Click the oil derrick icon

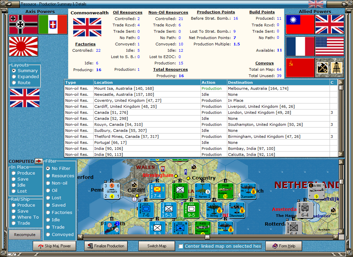click(337, 68)
